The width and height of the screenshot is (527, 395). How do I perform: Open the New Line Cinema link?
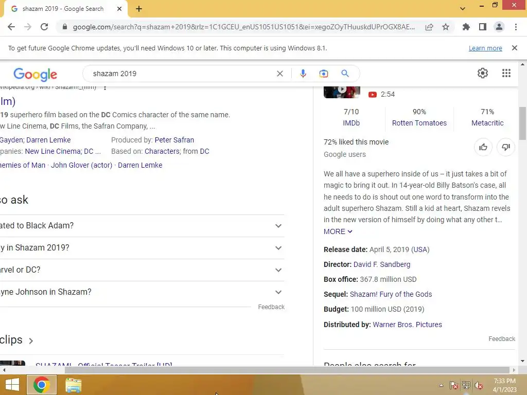(x=53, y=152)
